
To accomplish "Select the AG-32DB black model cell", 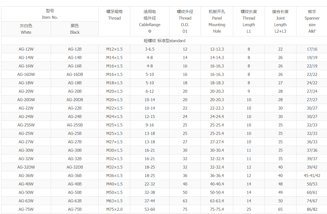I will (x=75, y=167).
